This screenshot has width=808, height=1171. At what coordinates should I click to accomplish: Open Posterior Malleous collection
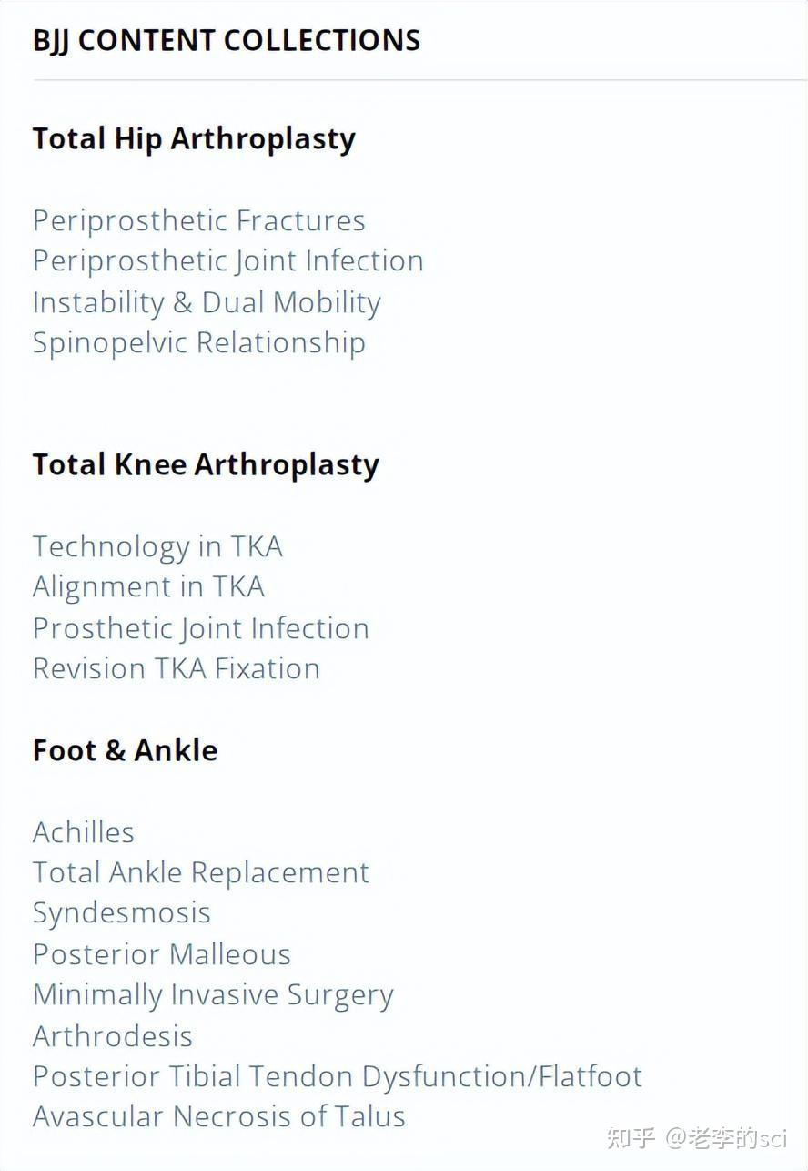pos(161,954)
